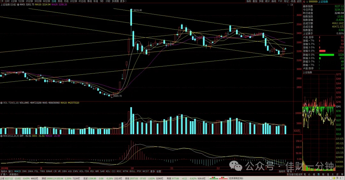The width and height of the screenshot is (345, 180).
Task: Select the OBV indicator tab
Action: pyautogui.click(x=65, y=171)
